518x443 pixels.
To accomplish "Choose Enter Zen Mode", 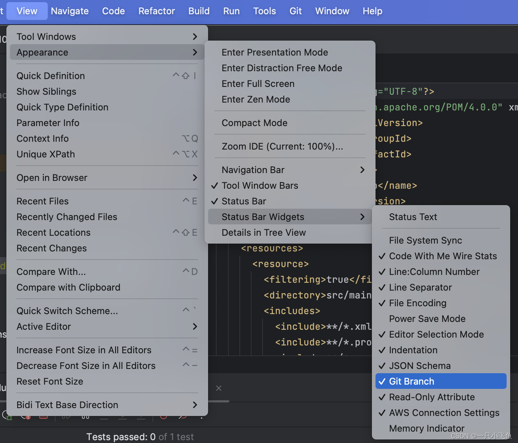I will 290,99.
